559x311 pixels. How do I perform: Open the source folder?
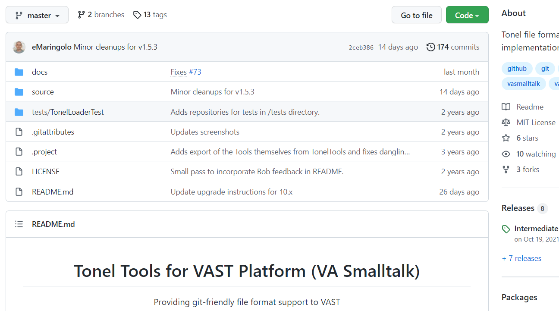pos(43,92)
